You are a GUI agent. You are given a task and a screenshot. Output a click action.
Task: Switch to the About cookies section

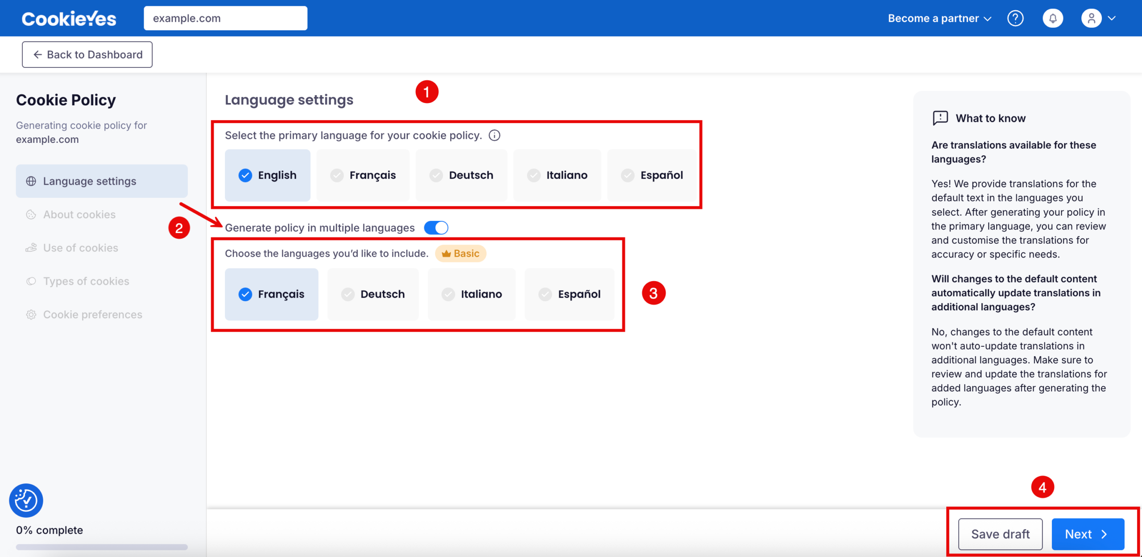coord(79,214)
